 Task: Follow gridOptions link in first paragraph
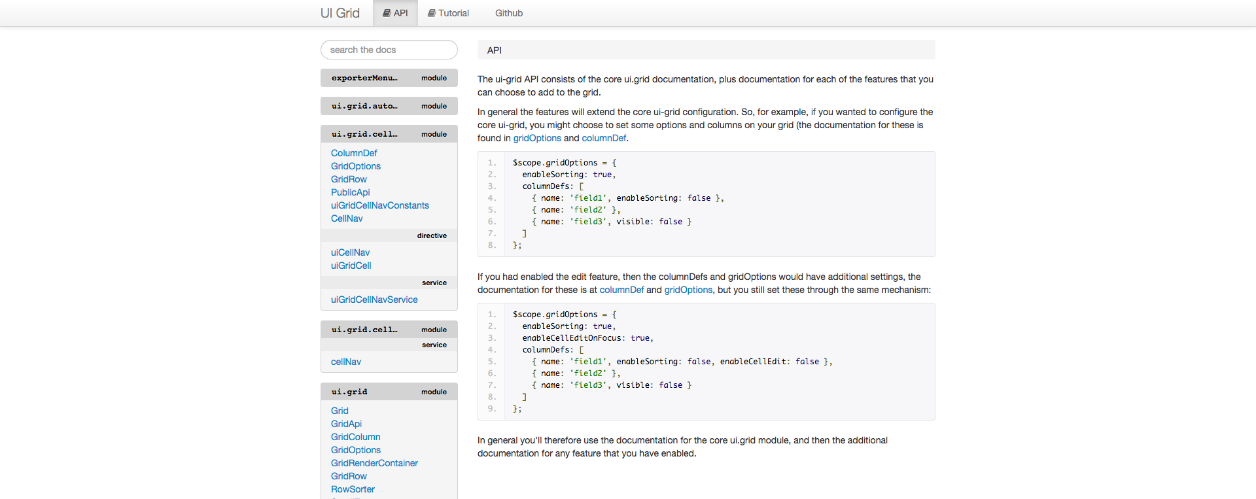coord(537,138)
